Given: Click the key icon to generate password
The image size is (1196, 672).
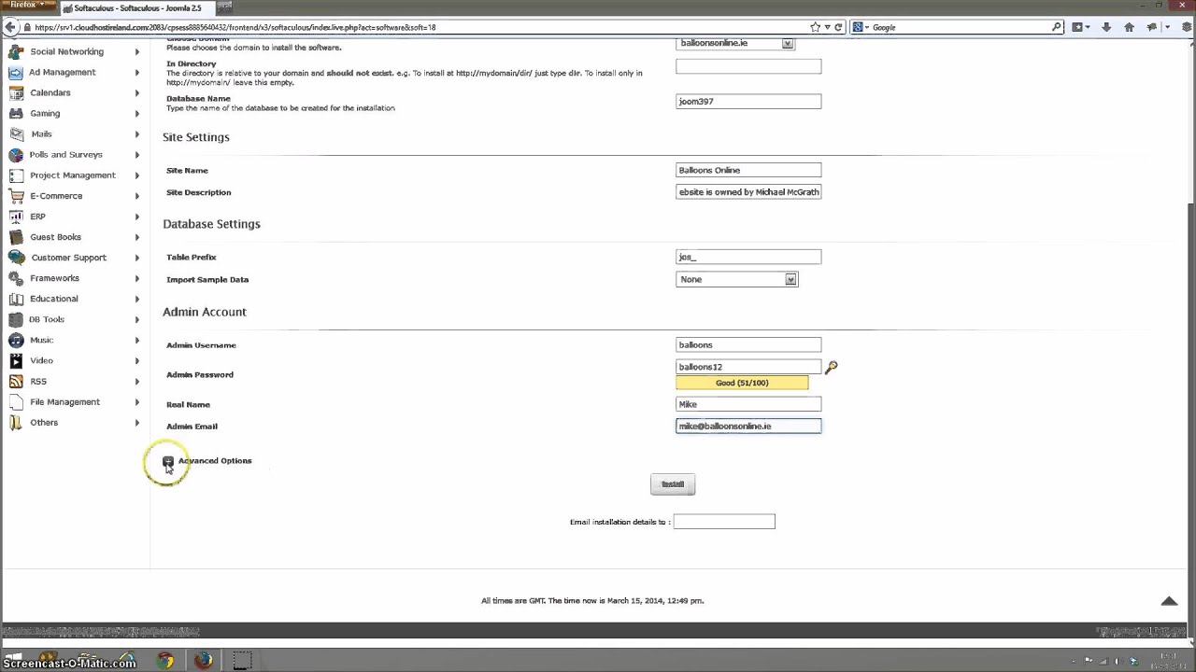Looking at the screenshot, I should pyautogui.click(x=831, y=368).
